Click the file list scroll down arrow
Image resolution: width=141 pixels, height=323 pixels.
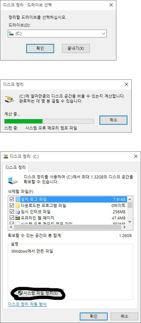(x=130, y=222)
